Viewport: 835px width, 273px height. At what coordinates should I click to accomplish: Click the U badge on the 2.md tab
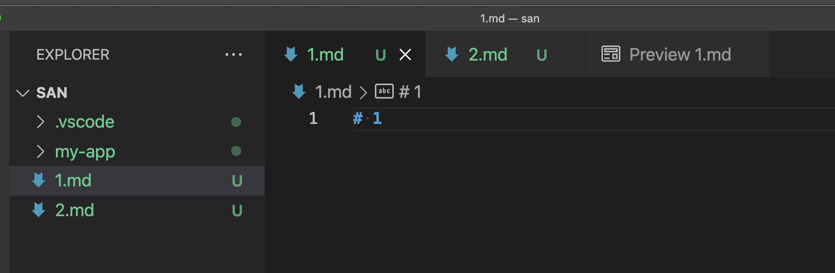pos(541,55)
